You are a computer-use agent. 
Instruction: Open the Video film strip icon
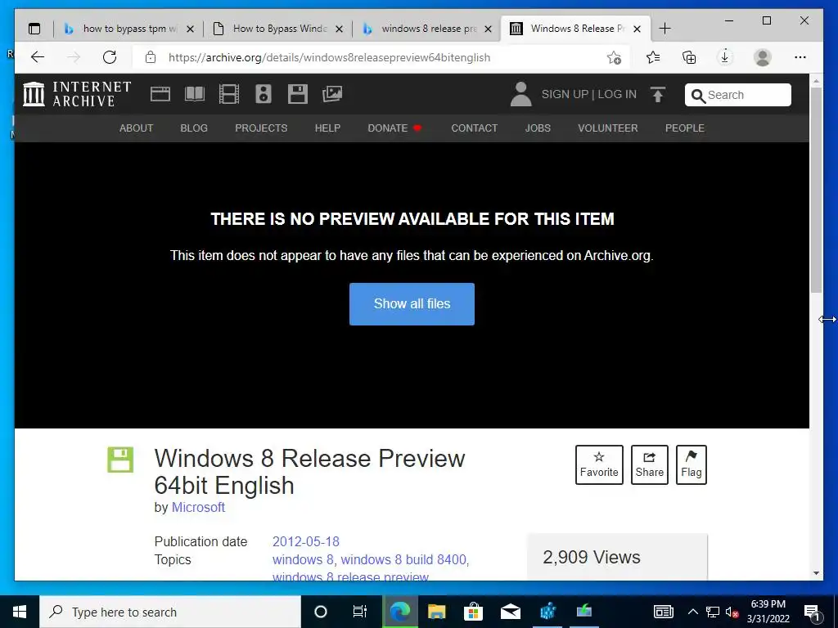point(229,95)
